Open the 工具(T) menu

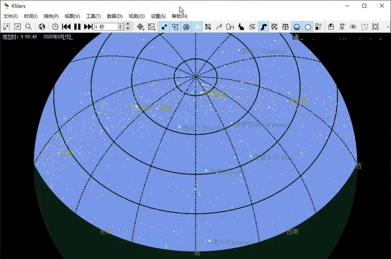pyautogui.click(x=93, y=16)
